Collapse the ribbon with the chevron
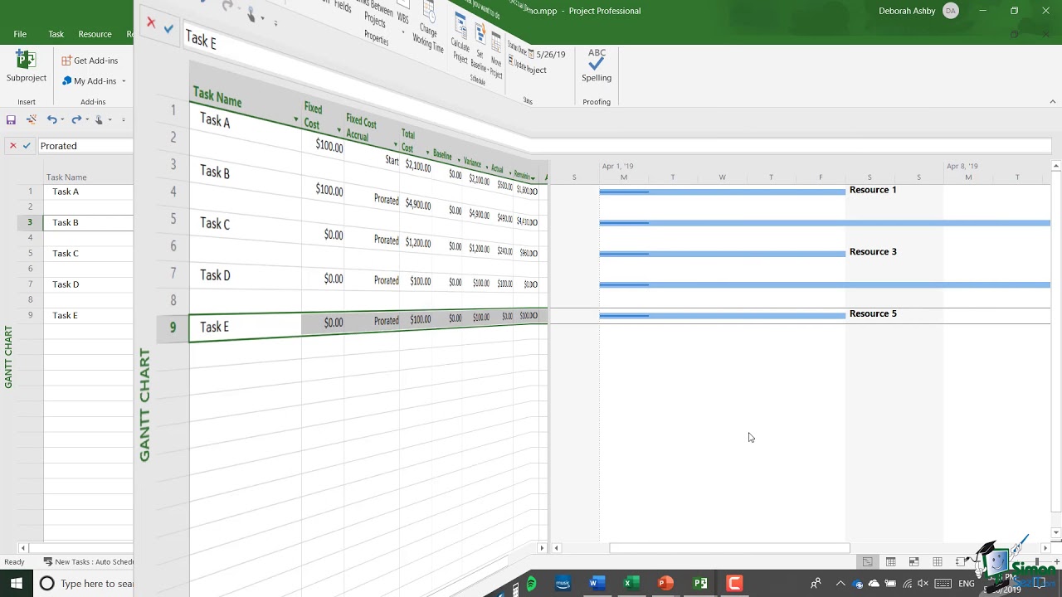The height and width of the screenshot is (597, 1062). tap(1053, 102)
